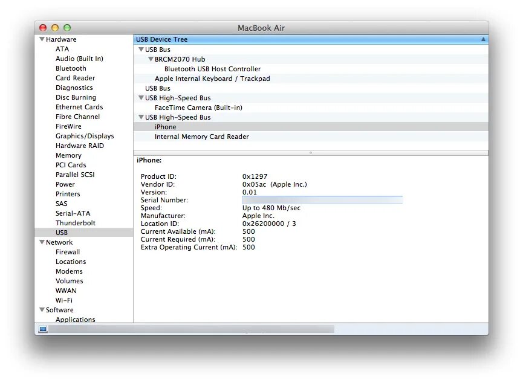
Task: Click the Vendor ID value 0x05ac (Apple Inc.)
Action: pos(274,184)
